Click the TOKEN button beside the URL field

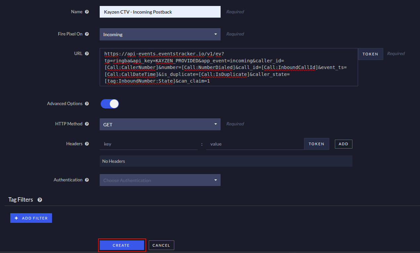pos(370,54)
